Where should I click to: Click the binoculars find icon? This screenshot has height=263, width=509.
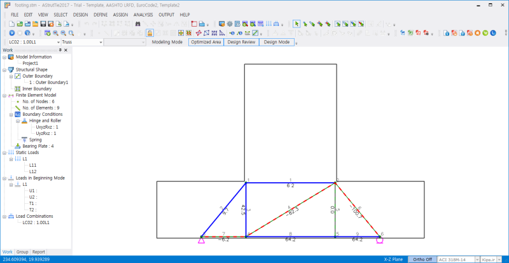137,24
